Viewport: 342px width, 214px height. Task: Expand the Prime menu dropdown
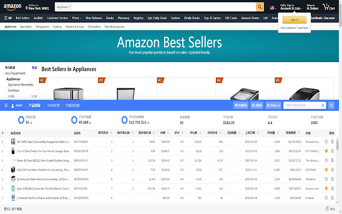point(76,18)
